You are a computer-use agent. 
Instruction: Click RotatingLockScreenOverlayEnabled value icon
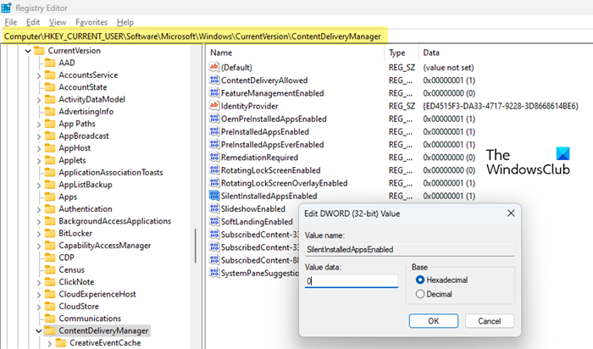[x=214, y=183]
